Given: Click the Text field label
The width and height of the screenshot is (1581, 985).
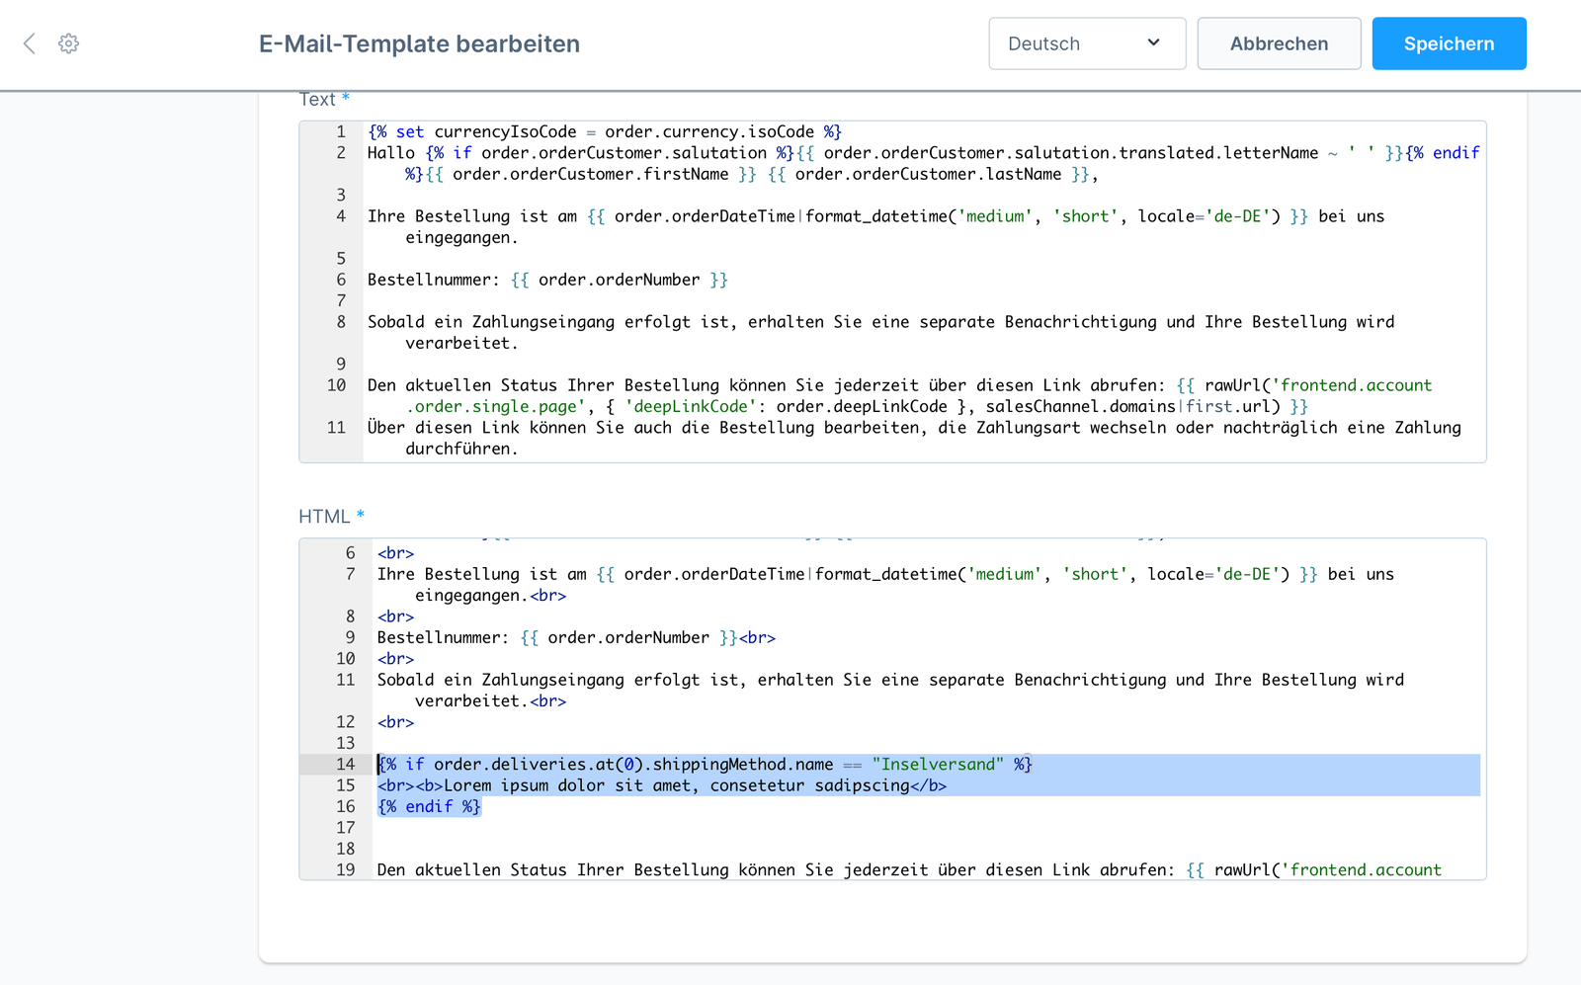Looking at the screenshot, I should [317, 100].
